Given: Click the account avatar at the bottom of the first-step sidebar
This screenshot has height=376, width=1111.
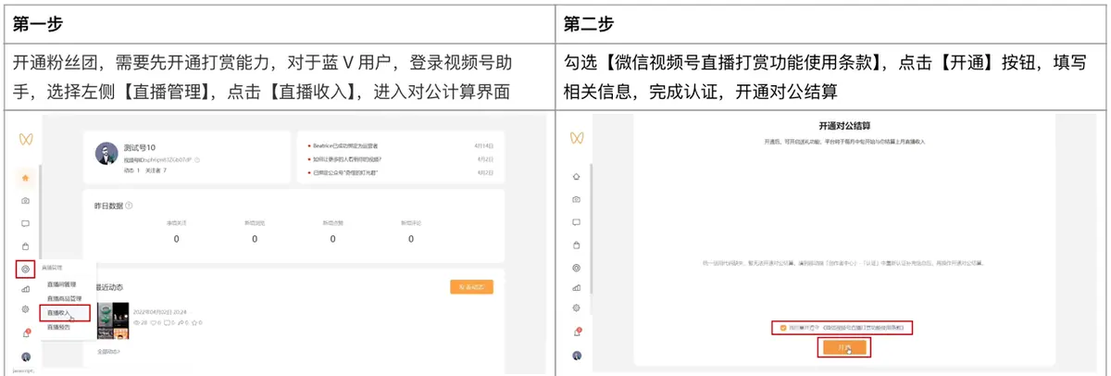Looking at the screenshot, I should coord(26,357).
